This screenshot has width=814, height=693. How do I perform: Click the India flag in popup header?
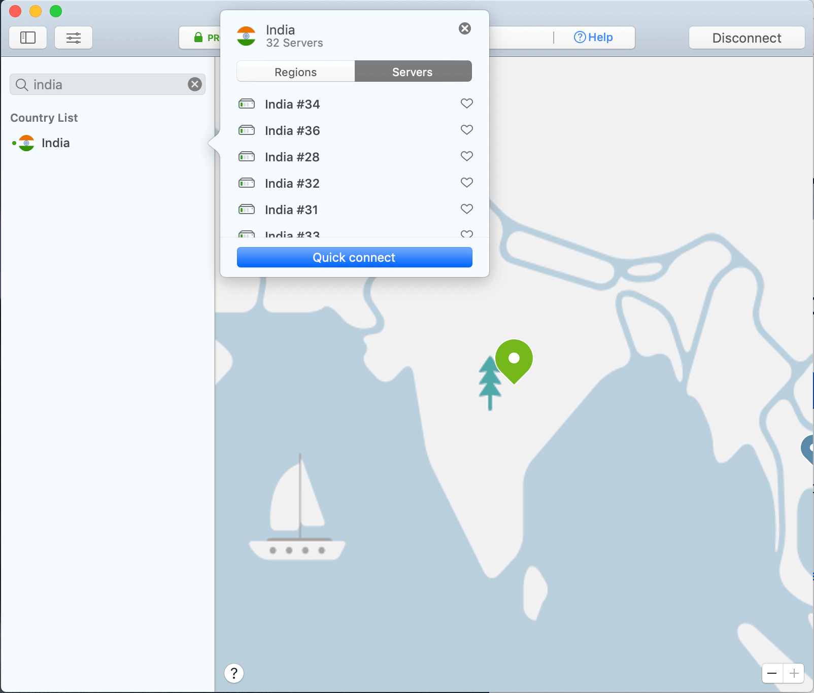[246, 36]
